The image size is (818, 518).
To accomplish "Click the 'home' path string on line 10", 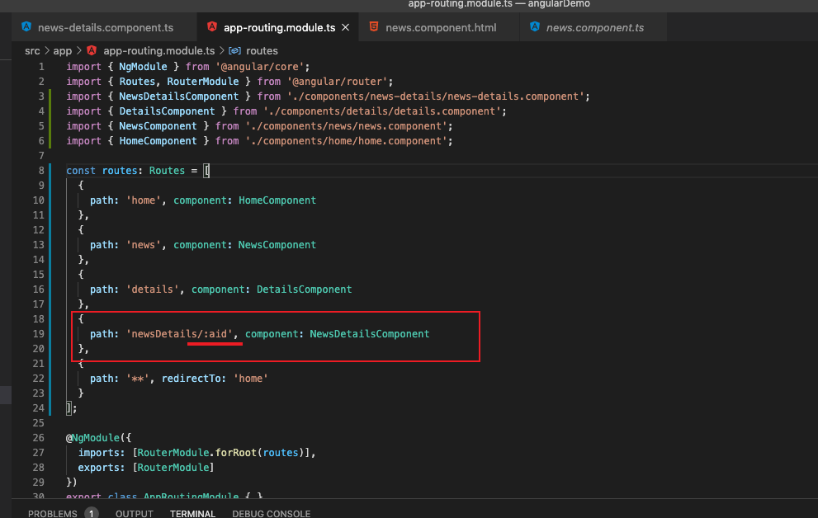I will [144, 200].
